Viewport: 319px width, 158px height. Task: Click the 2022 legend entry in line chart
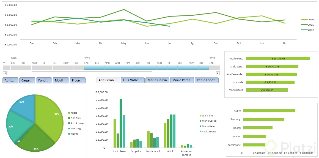pyautogui.click(x=307, y=30)
